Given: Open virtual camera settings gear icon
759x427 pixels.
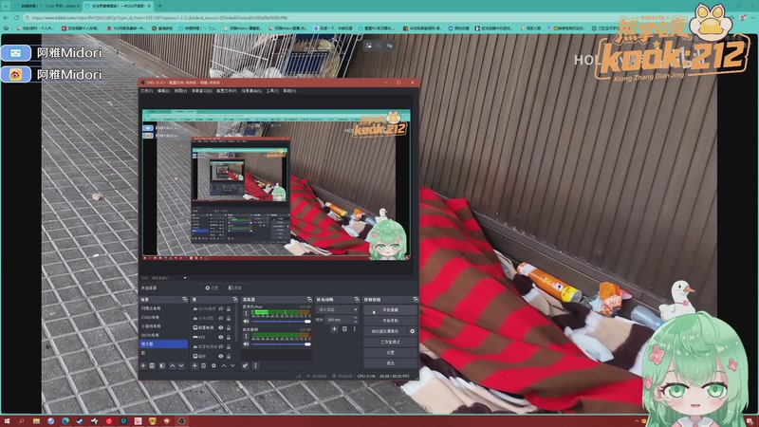Looking at the screenshot, I should [413, 331].
